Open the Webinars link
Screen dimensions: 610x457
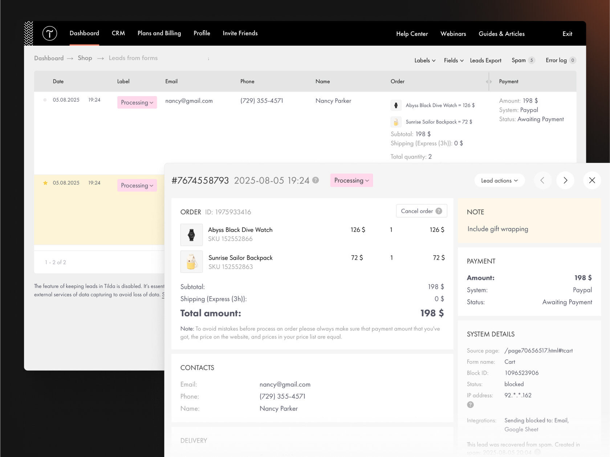coord(453,34)
